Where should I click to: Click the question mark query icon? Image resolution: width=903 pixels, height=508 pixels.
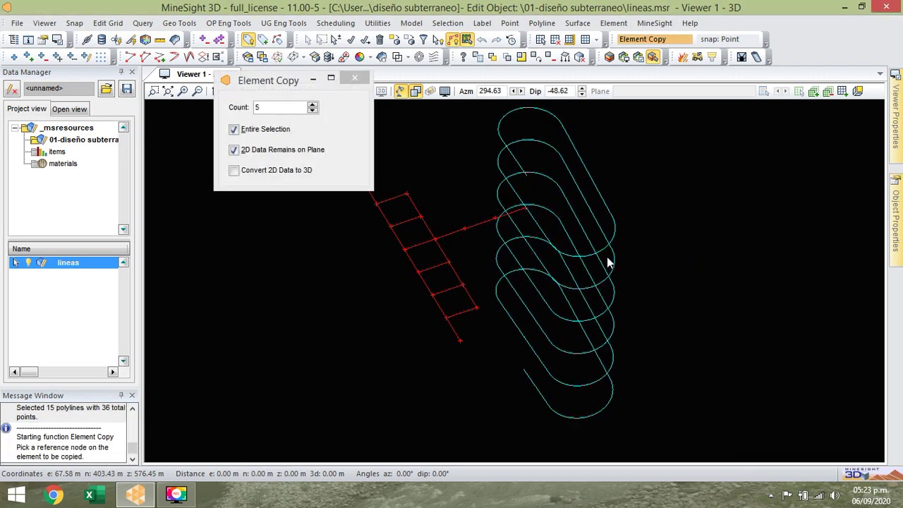(463, 56)
